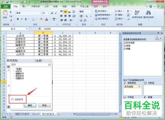
Task: Open the font size dropdown
Action: pos(49,13)
